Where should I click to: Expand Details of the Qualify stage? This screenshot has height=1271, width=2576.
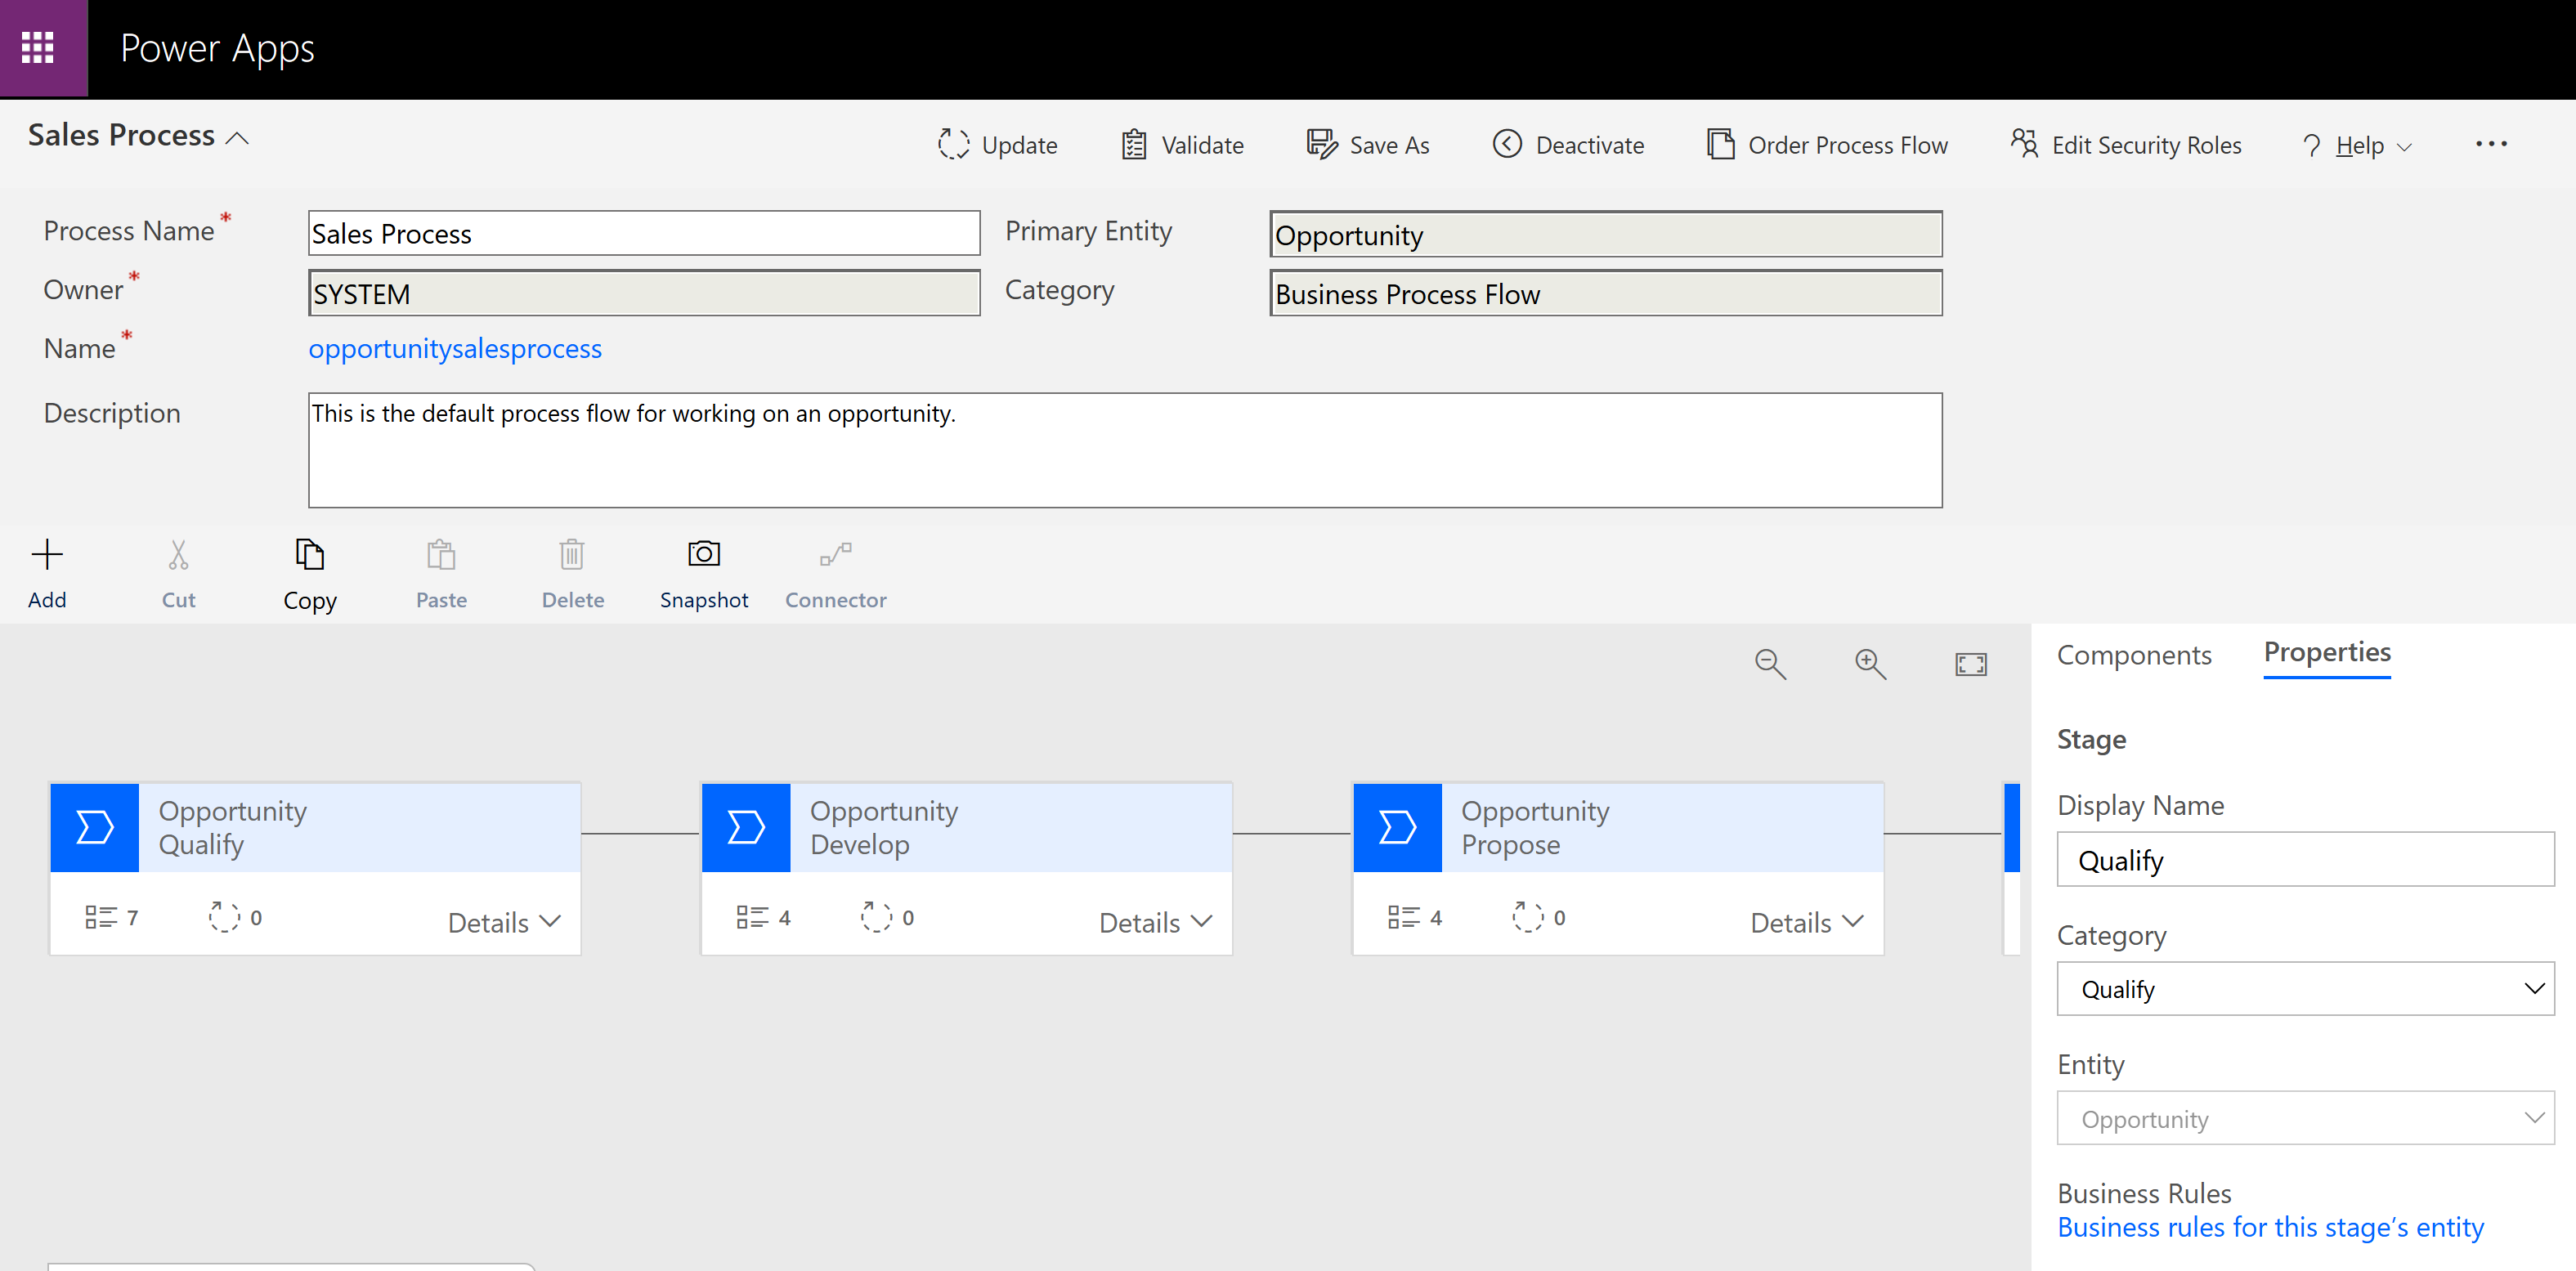[504, 922]
